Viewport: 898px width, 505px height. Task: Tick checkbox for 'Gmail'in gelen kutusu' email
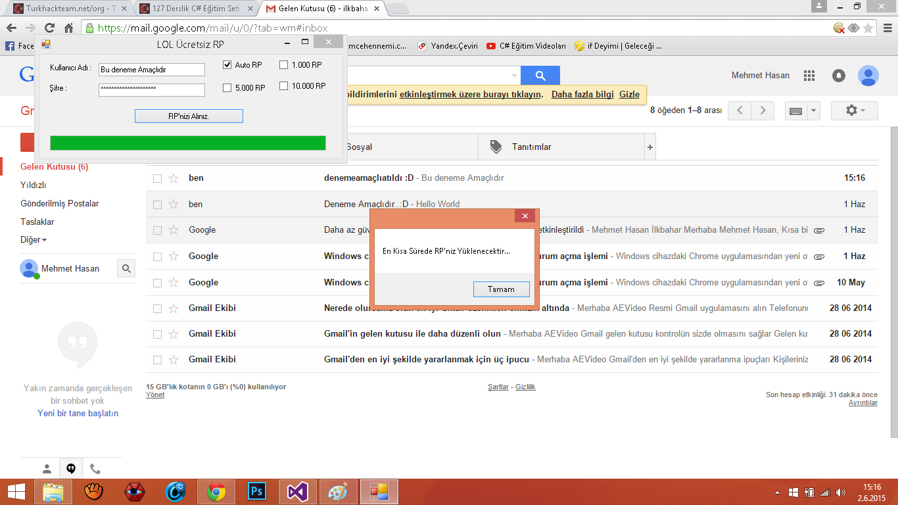click(157, 334)
